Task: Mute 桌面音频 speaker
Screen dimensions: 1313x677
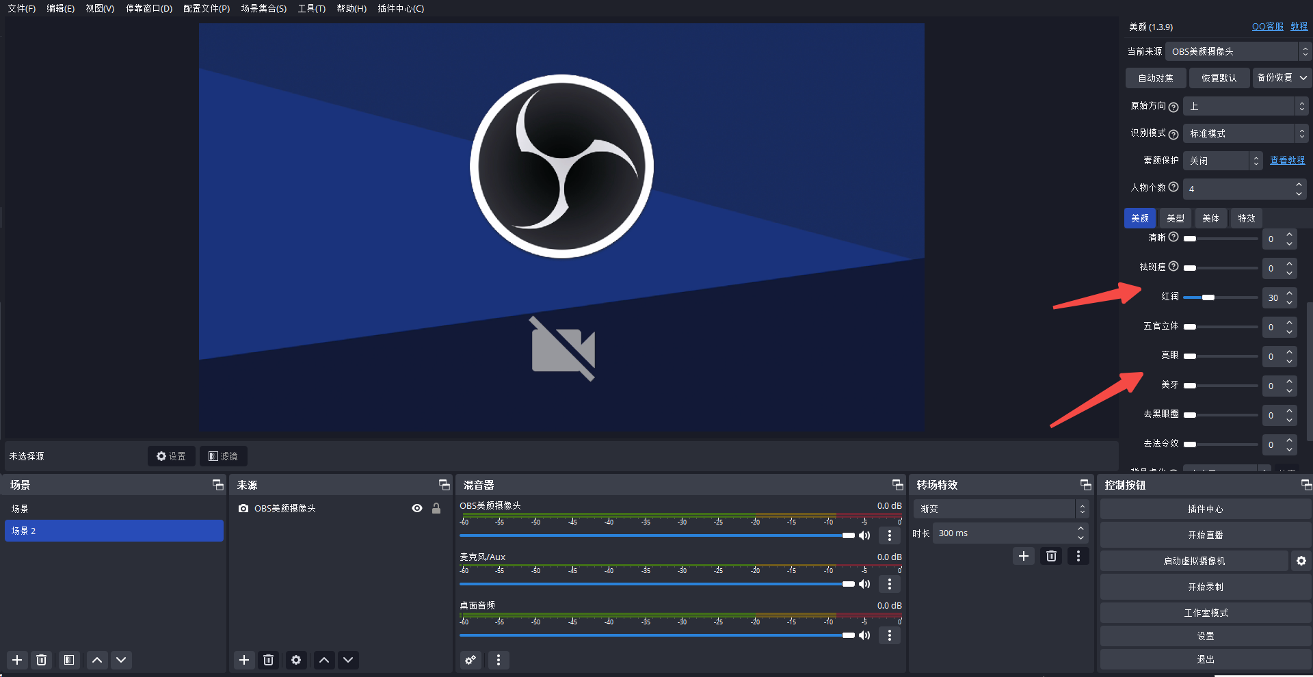Action: [x=864, y=635]
